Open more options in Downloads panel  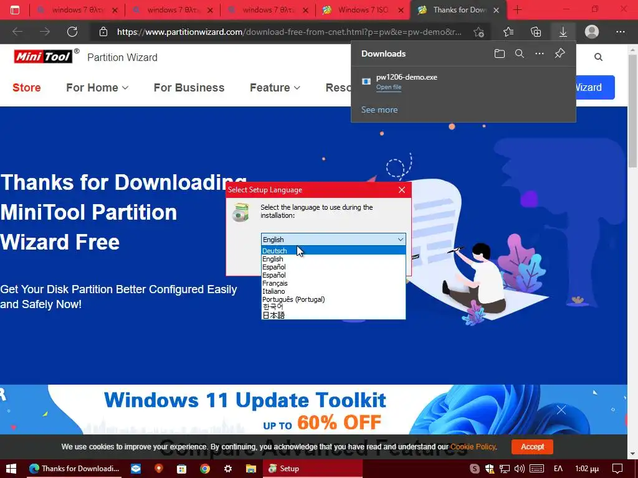click(540, 54)
